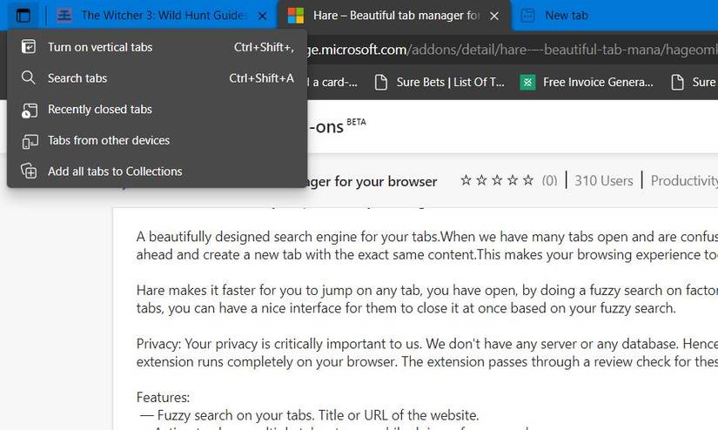
Task: Open the Free Invoice Generator bookmark
Action: (x=597, y=82)
